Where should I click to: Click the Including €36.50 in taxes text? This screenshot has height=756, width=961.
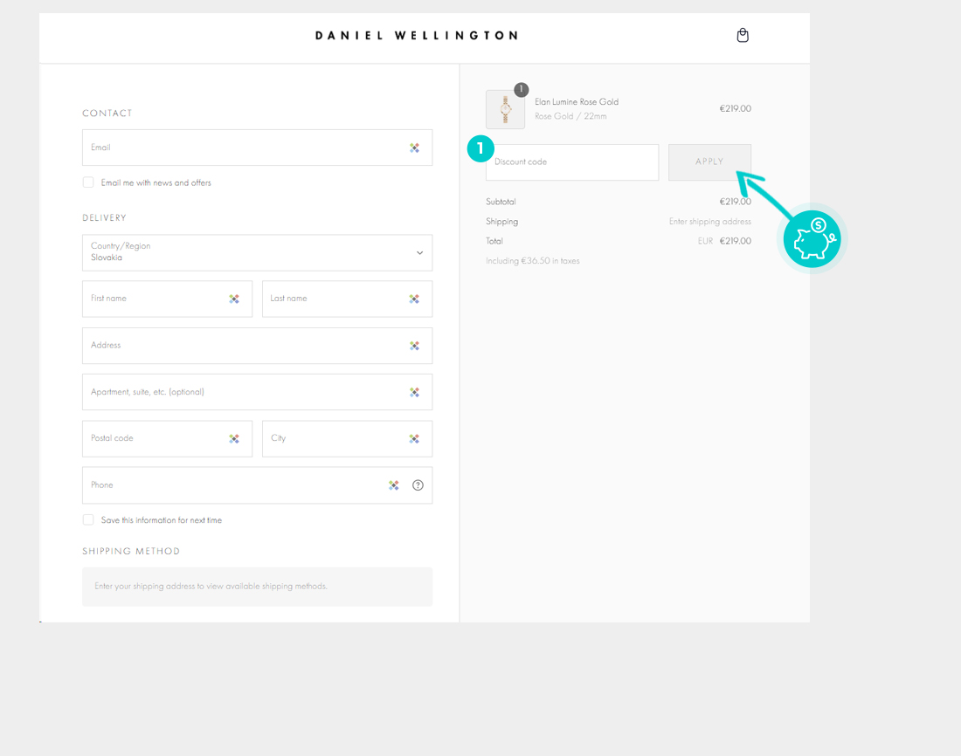(x=533, y=261)
